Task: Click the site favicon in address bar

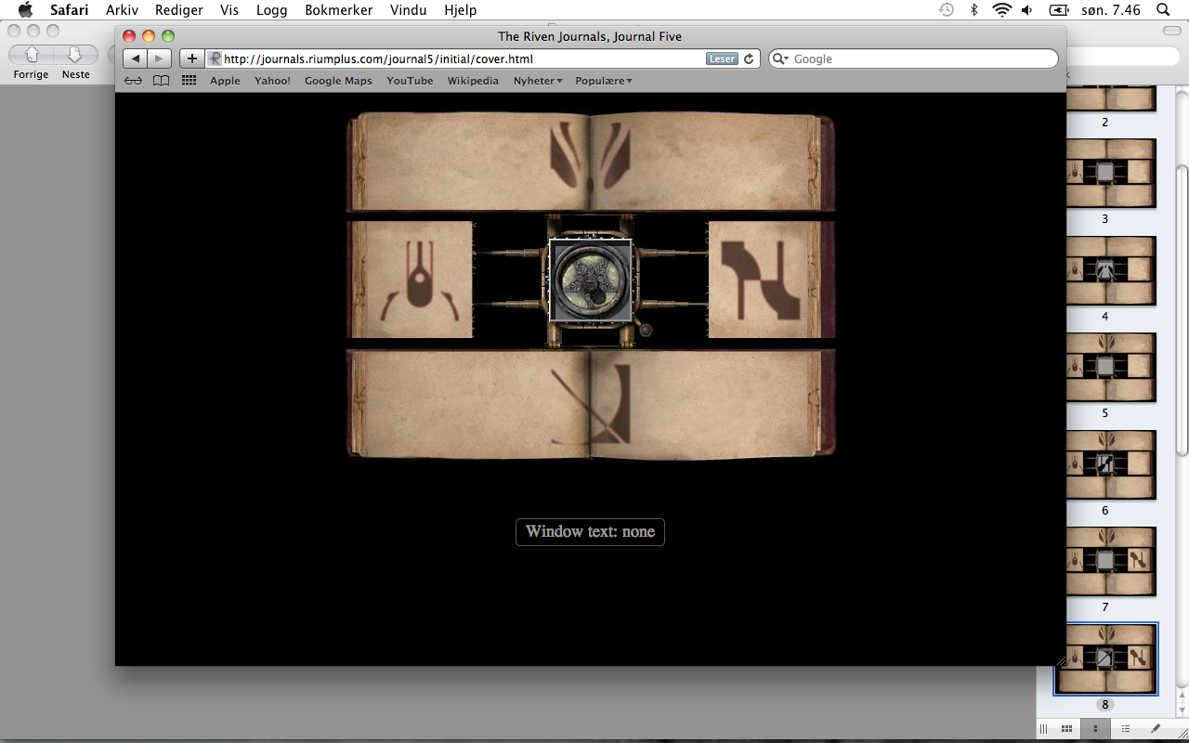Action: click(x=216, y=59)
